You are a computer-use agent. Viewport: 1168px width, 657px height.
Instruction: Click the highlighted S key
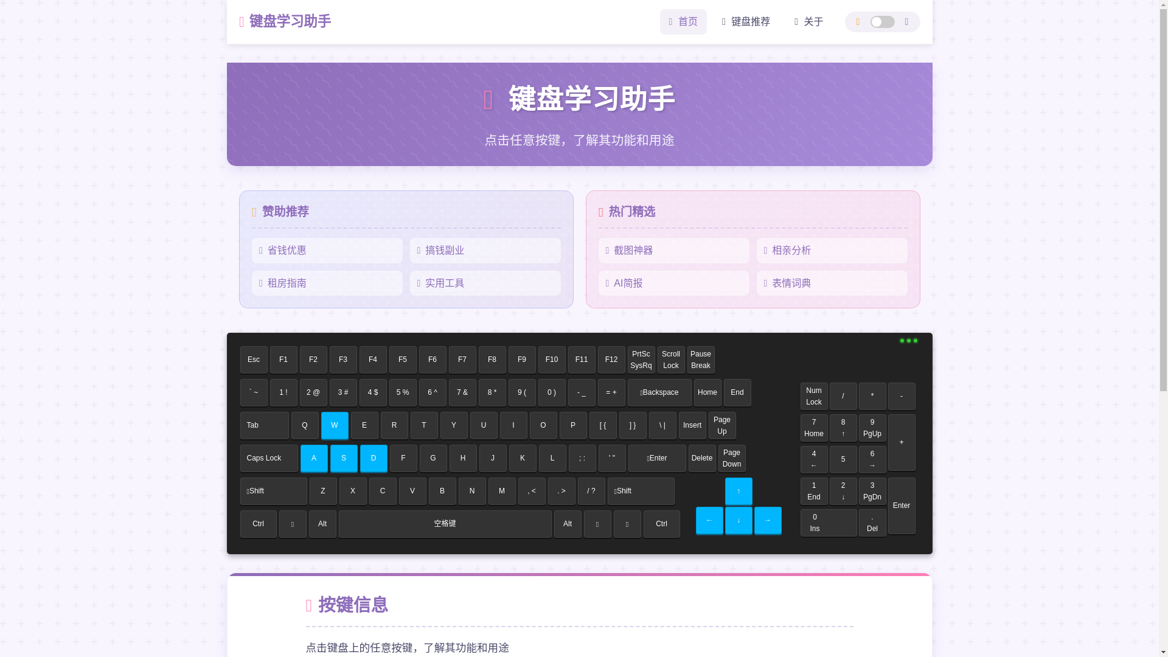(x=344, y=458)
